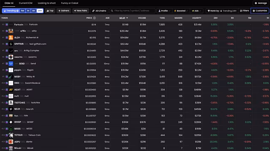Open the pippin token logo
The width and height of the screenshot is (270, 151).
click(x=11, y=70)
